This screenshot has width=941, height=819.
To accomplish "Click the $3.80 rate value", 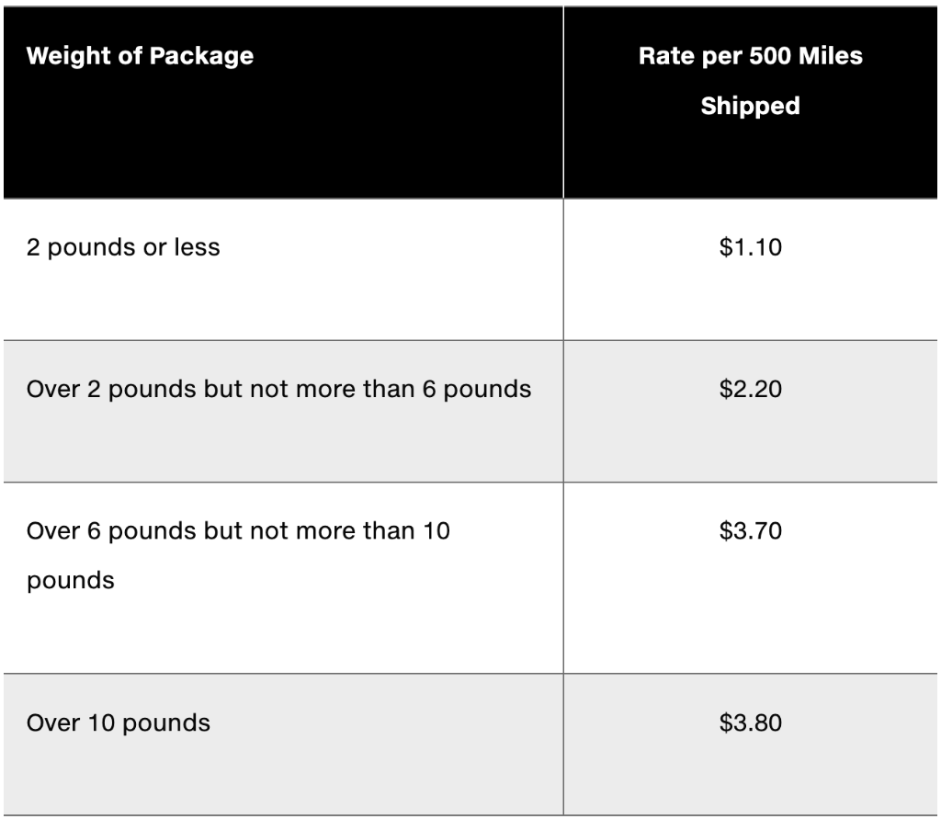I will [751, 723].
